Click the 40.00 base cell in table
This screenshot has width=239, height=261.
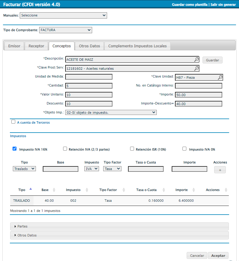point(49,201)
